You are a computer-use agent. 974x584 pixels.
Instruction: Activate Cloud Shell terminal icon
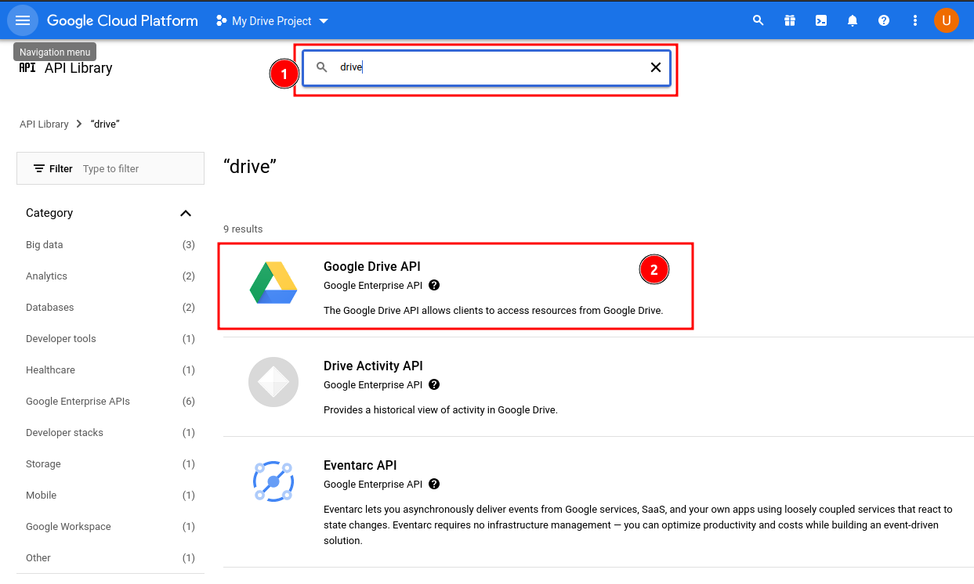pyautogui.click(x=821, y=20)
